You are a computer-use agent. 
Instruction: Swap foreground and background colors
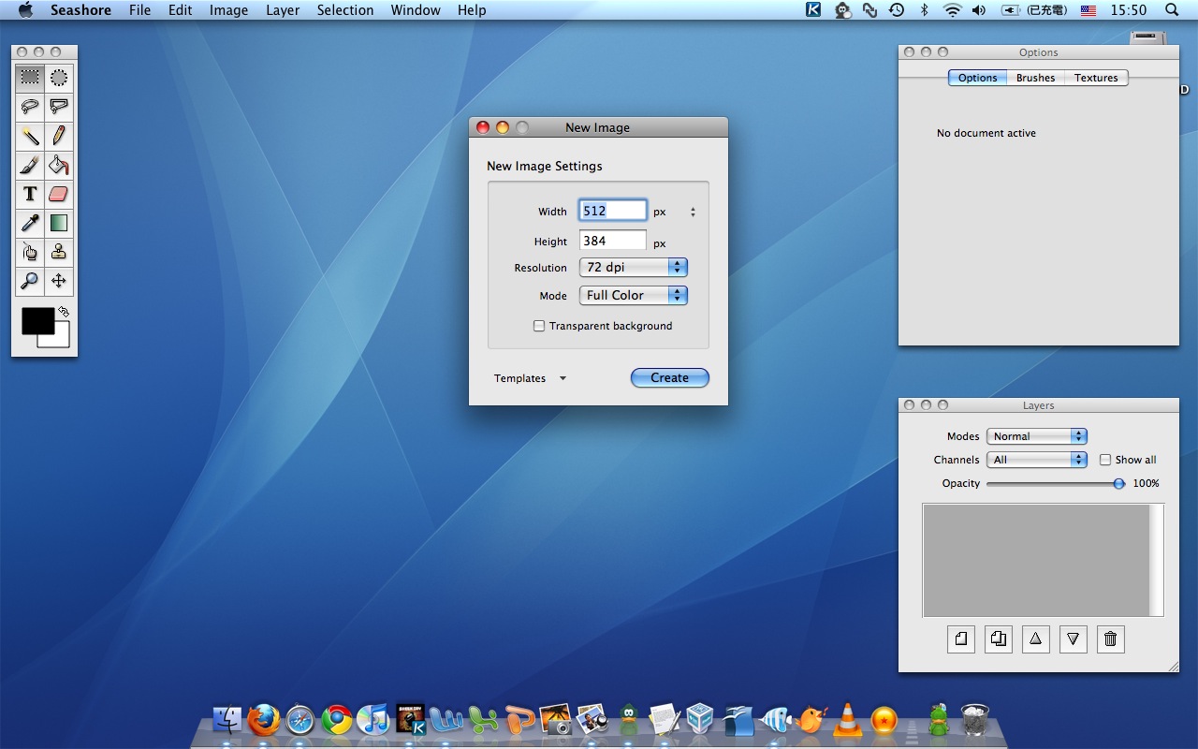click(64, 312)
